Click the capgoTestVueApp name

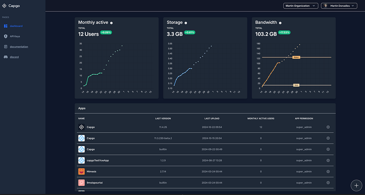click(98, 161)
